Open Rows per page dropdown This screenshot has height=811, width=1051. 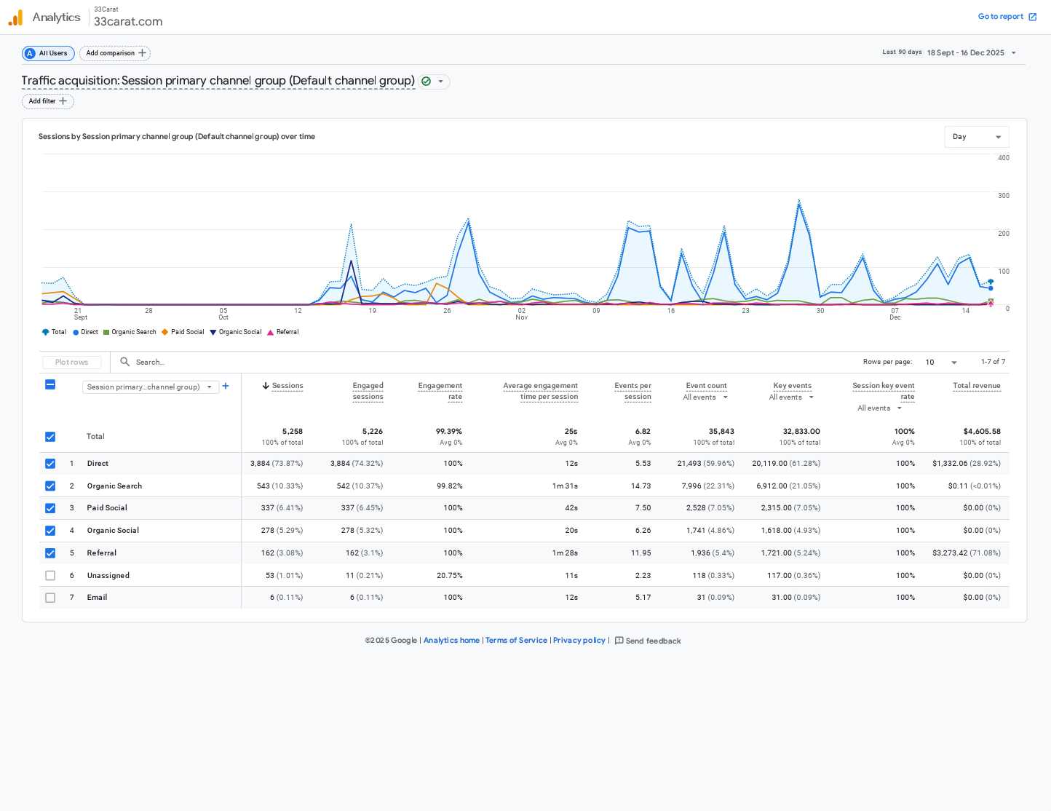coord(941,362)
